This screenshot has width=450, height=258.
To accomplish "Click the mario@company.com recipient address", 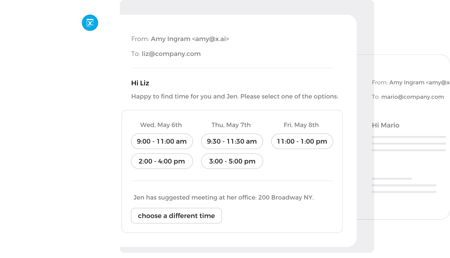I will (412, 97).
